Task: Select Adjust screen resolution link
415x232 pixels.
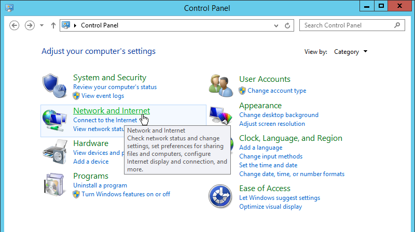Action: [x=272, y=124]
